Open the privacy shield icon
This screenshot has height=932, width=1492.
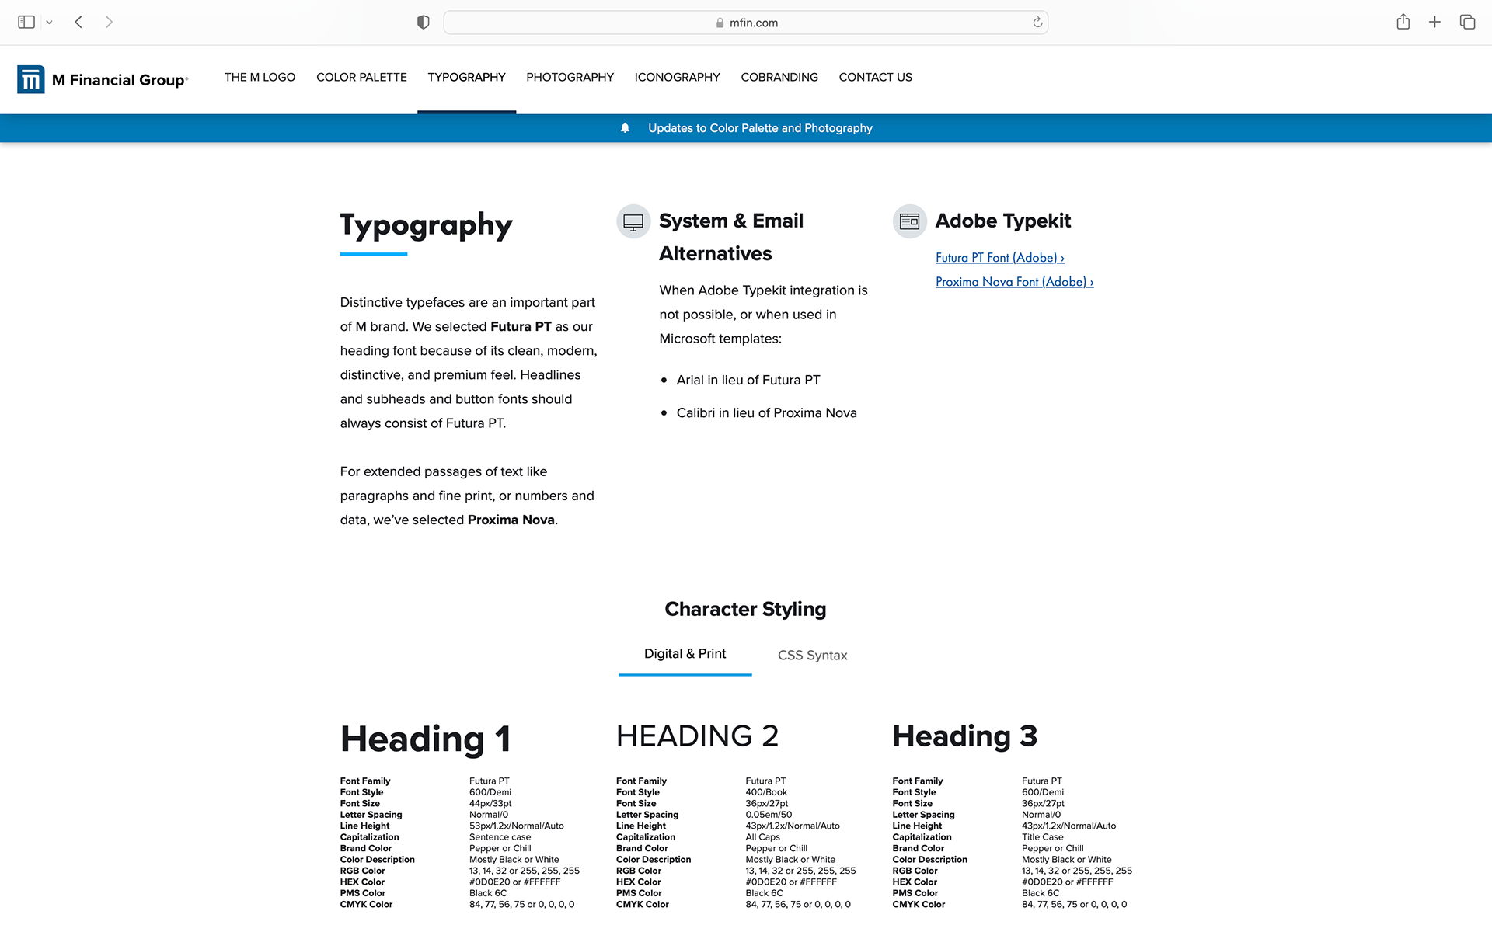424,23
